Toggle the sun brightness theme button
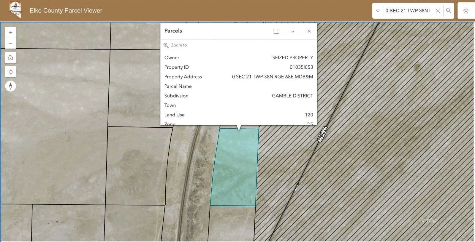Screen dimensions: 475x242 click(466, 11)
